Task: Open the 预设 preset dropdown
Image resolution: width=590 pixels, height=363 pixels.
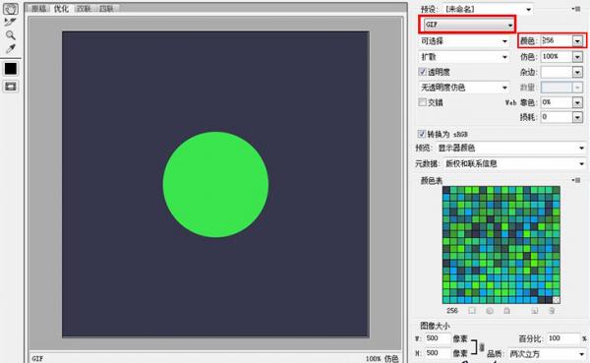Action: 488,9
